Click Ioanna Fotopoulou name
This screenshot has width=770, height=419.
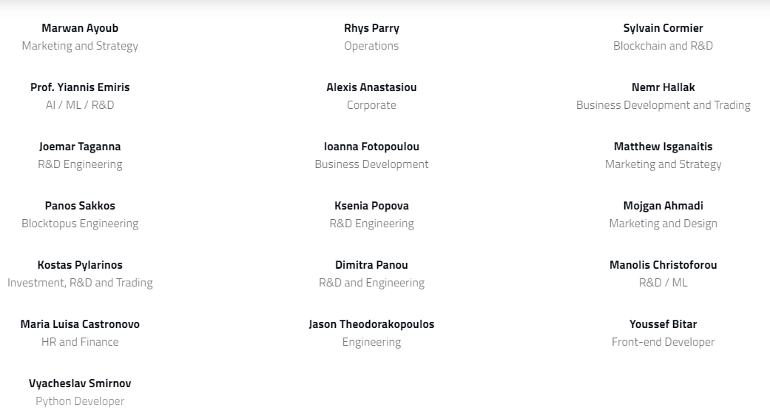pyautogui.click(x=371, y=147)
